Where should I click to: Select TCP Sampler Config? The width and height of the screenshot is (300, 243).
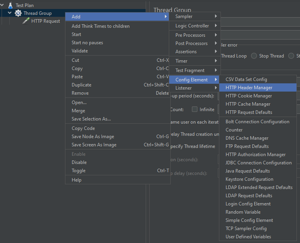tap(258, 229)
